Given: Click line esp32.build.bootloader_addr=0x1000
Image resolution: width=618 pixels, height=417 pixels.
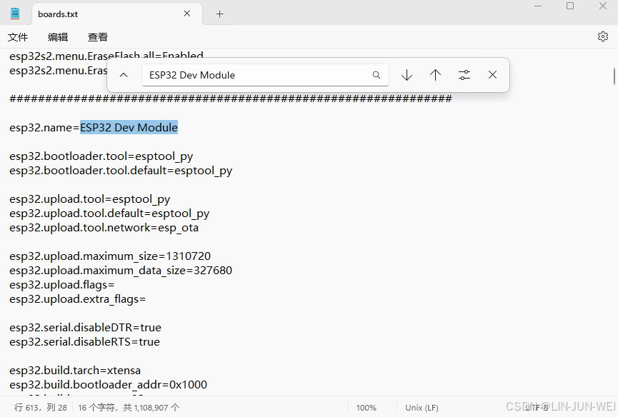Looking at the screenshot, I should (x=109, y=385).
